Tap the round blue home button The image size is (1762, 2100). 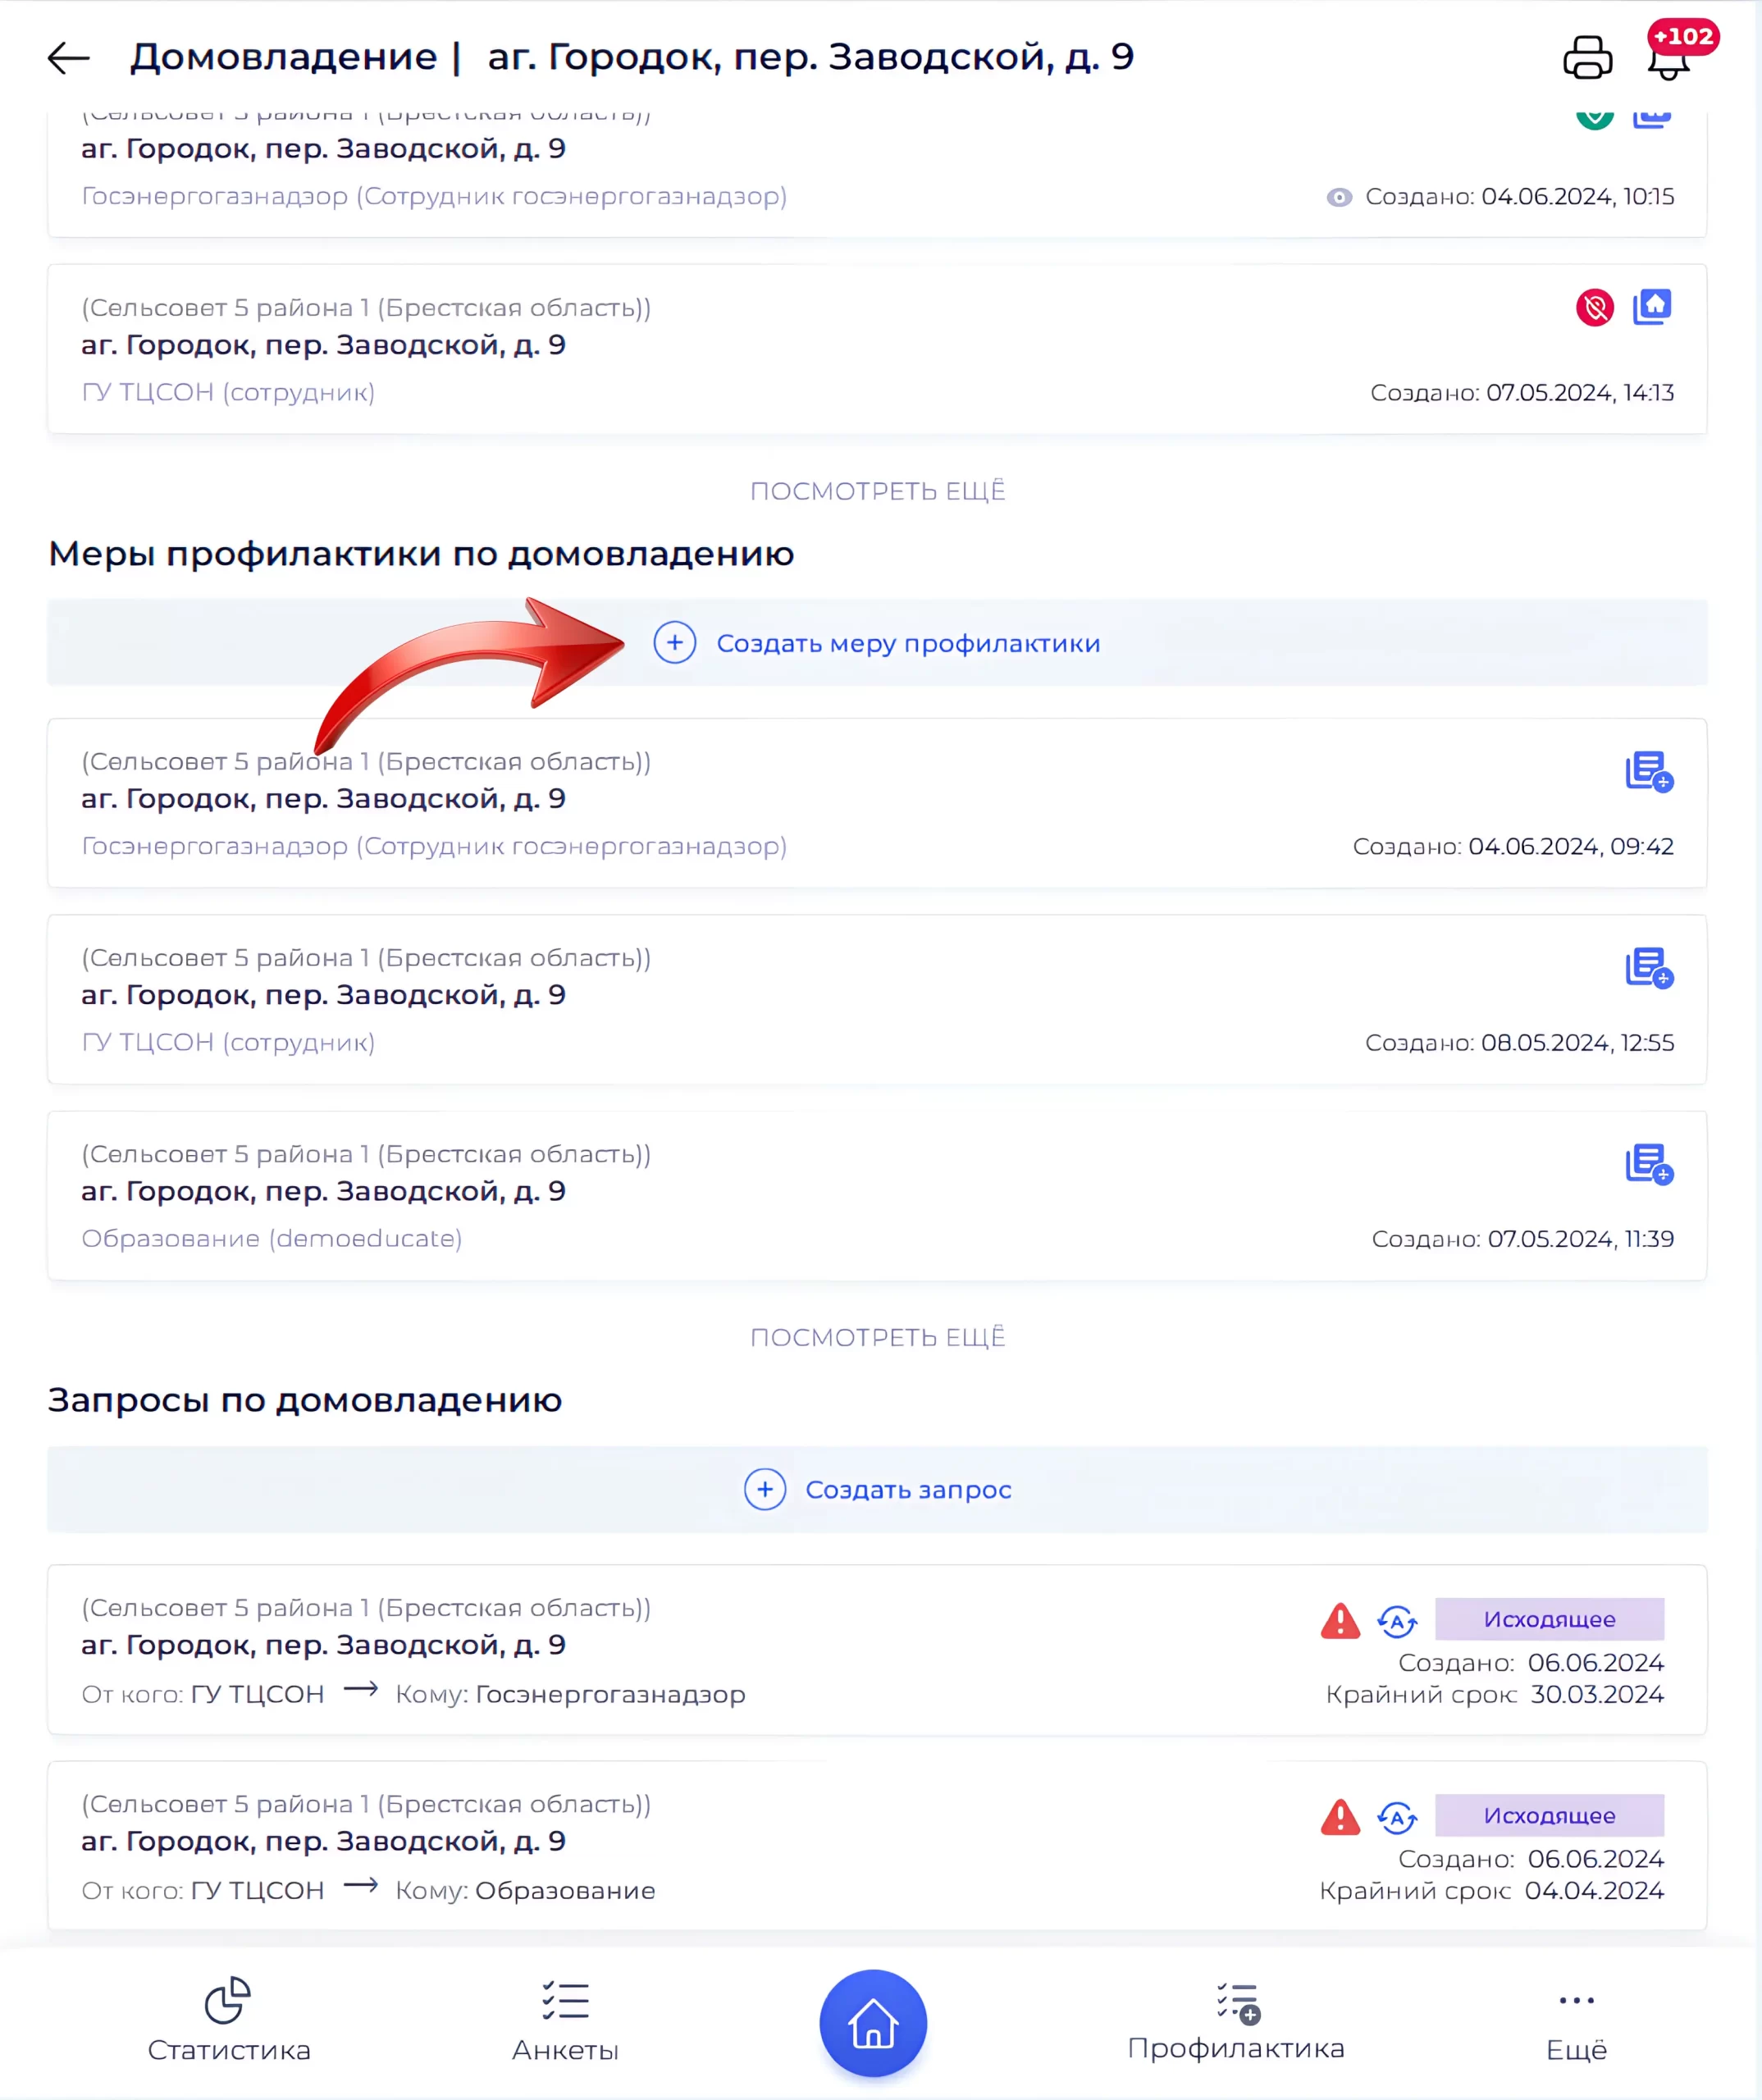click(x=873, y=2022)
